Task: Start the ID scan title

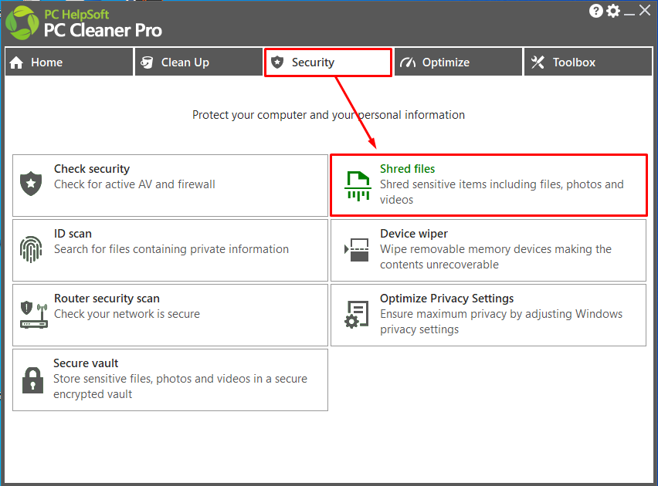Action: (73, 234)
